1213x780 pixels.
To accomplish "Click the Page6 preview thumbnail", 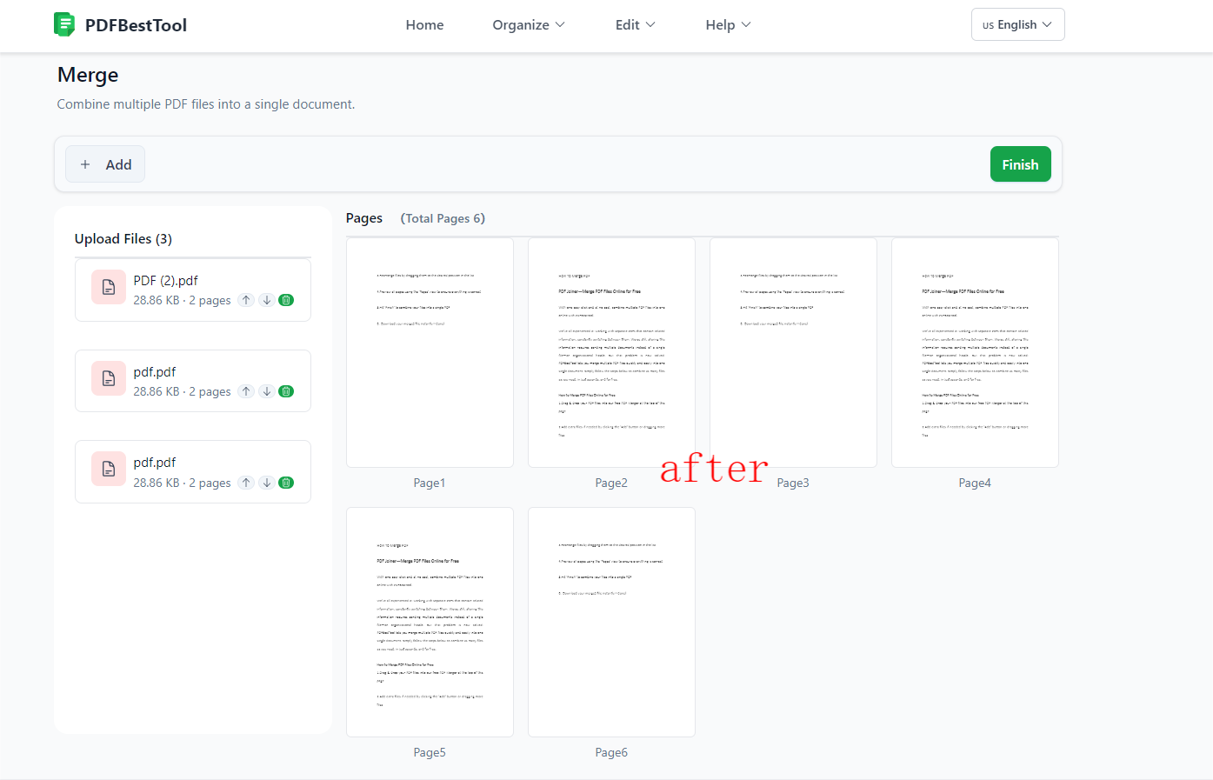I will pyautogui.click(x=611, y=623).
